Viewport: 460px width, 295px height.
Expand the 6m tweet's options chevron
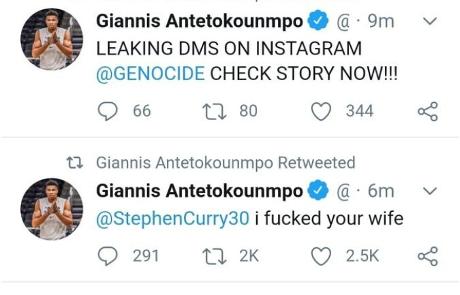tap(429, 191)
